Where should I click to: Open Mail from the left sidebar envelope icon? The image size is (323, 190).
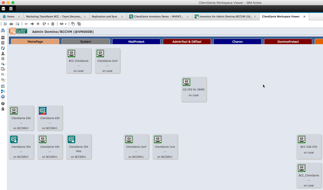tap(3, 38)
